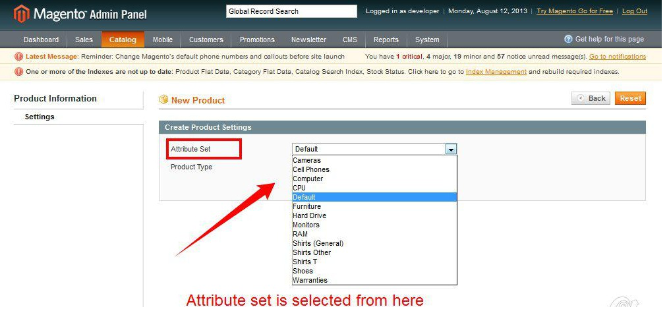The image size is (669, 311).
Task: Choose Cell Phones attribute set
Action: coord(374,169)
